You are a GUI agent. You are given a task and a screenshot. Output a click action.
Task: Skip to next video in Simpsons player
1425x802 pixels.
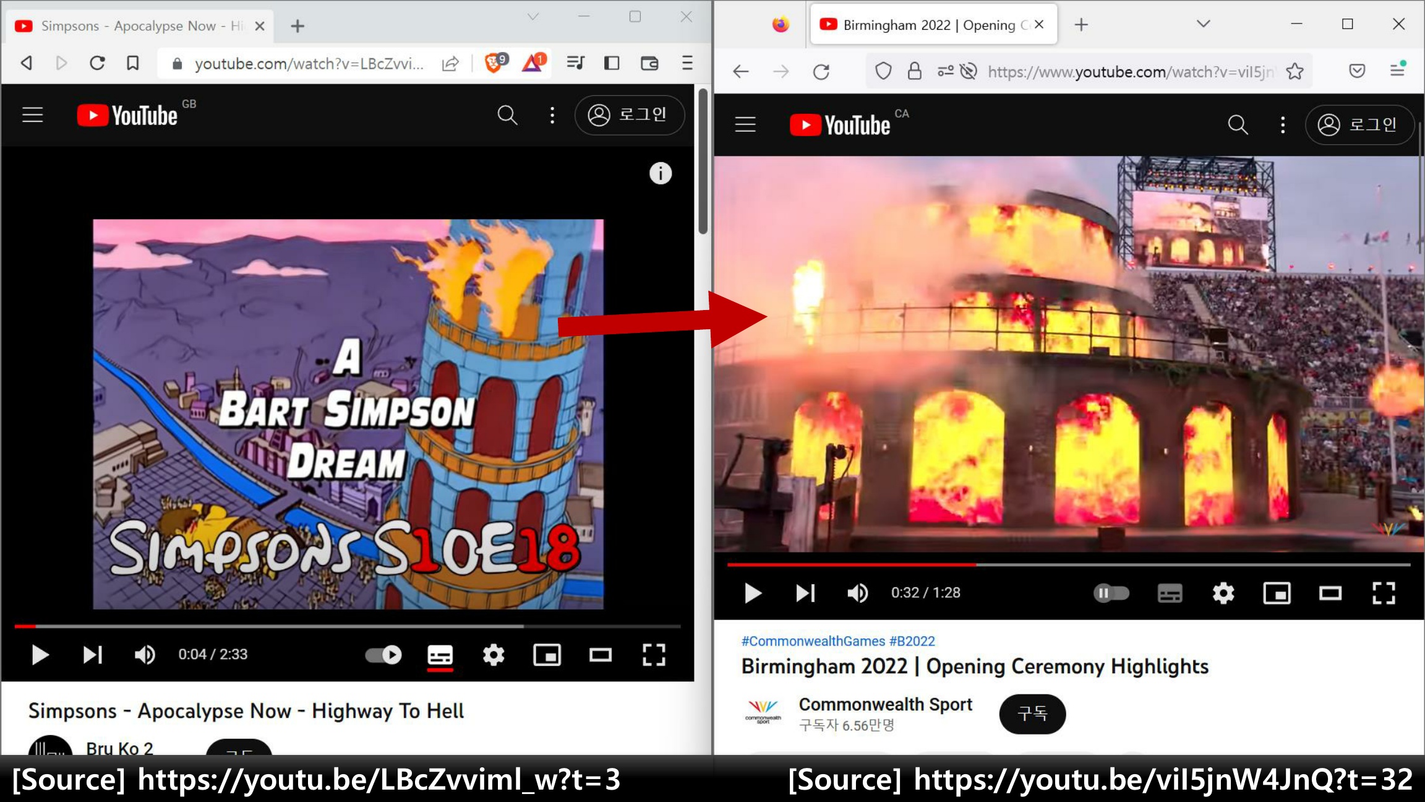[x=93, y=655]
